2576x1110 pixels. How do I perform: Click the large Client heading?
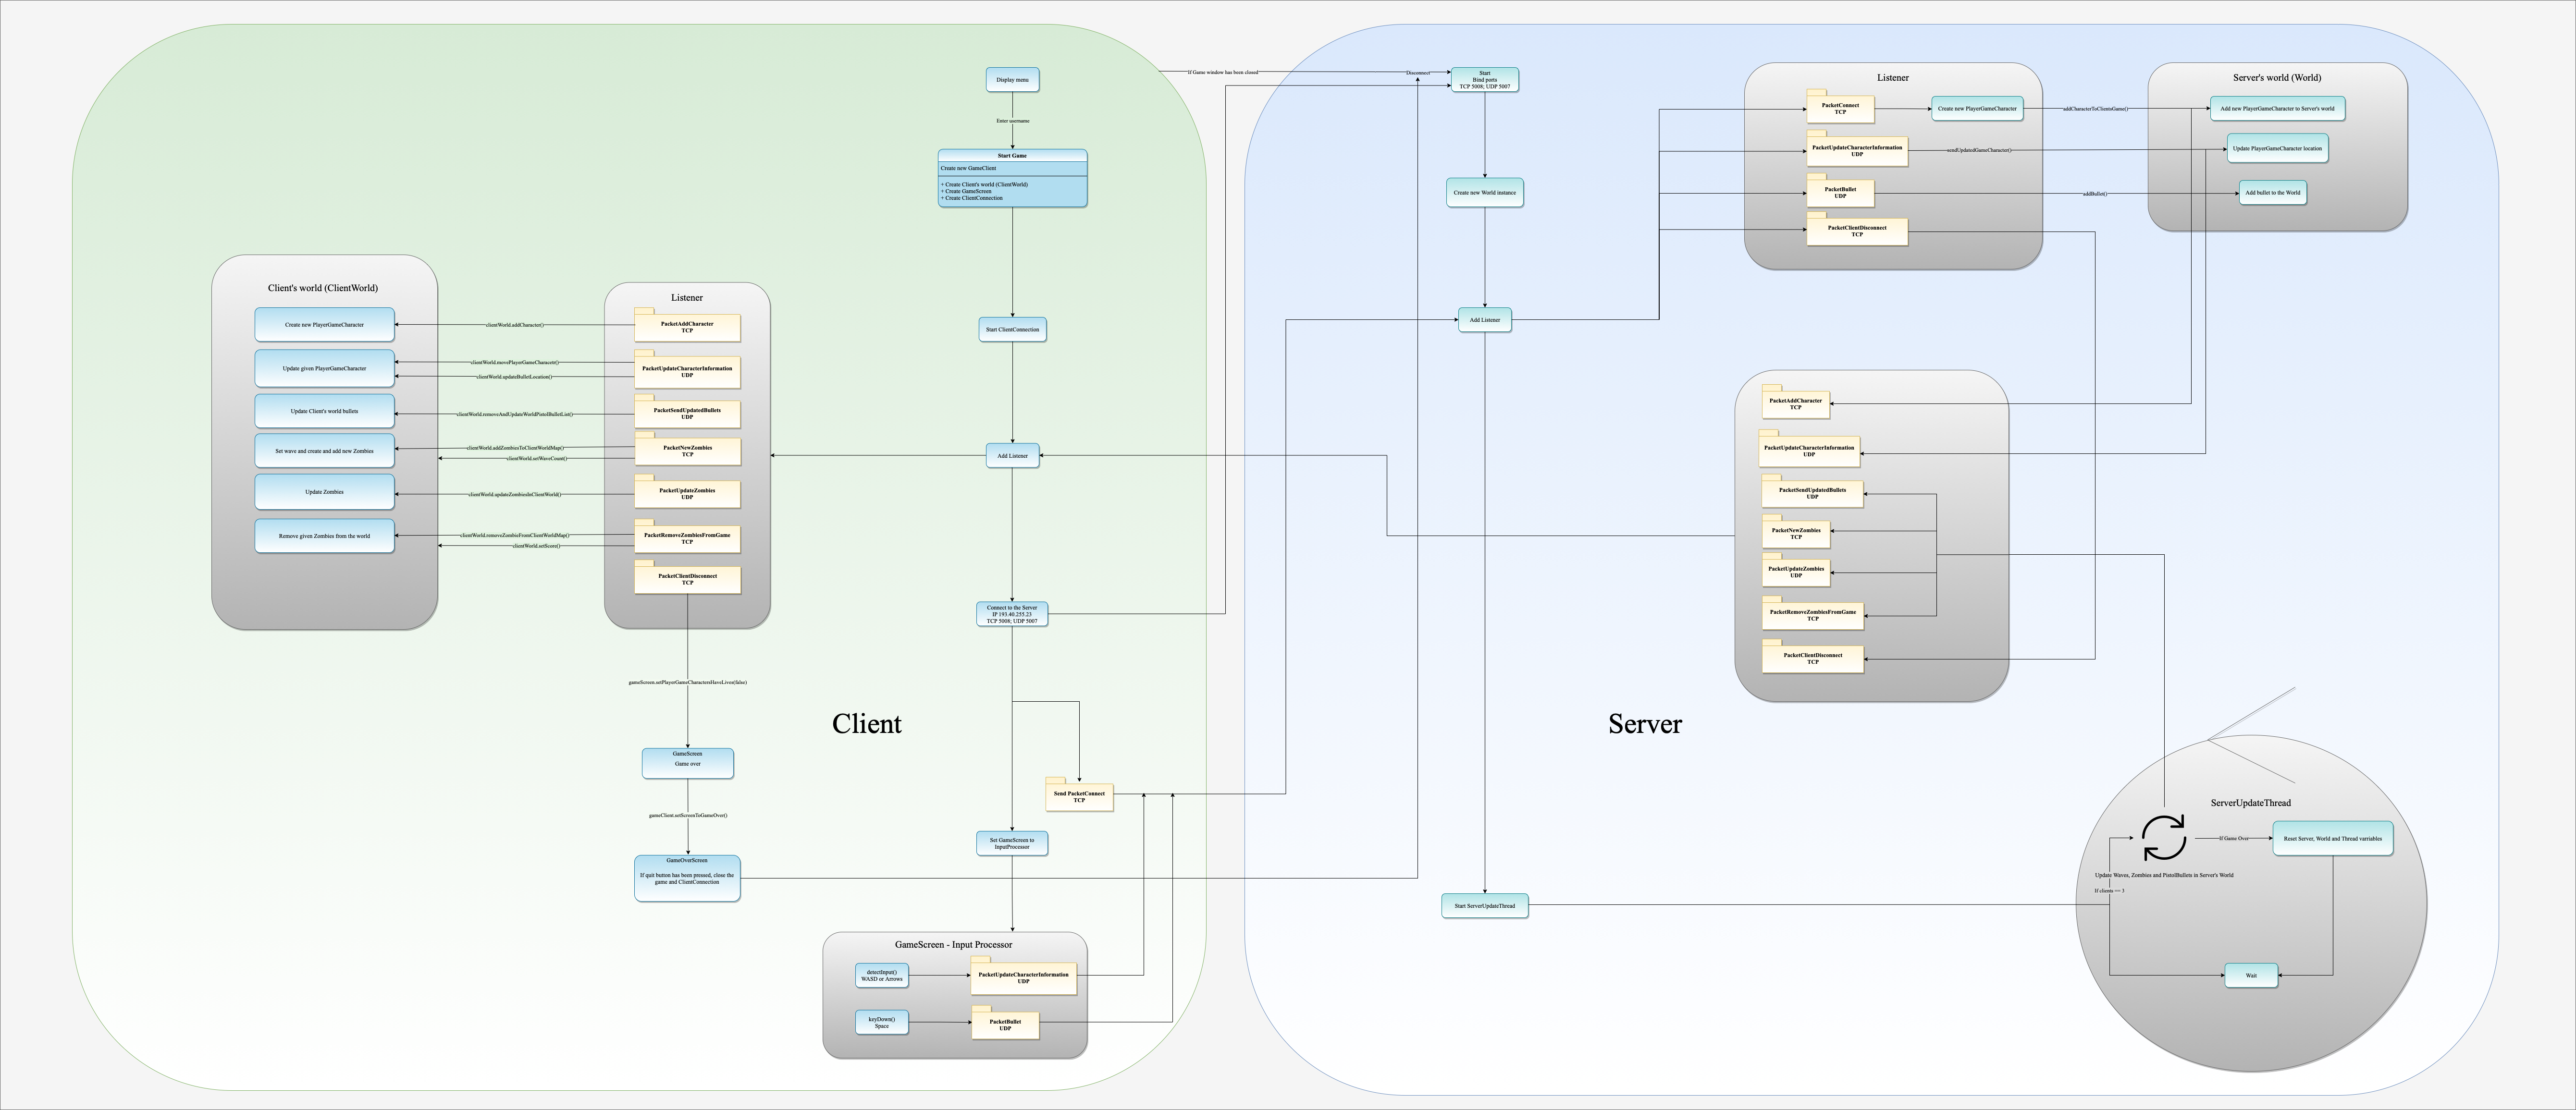pos(866,723)
